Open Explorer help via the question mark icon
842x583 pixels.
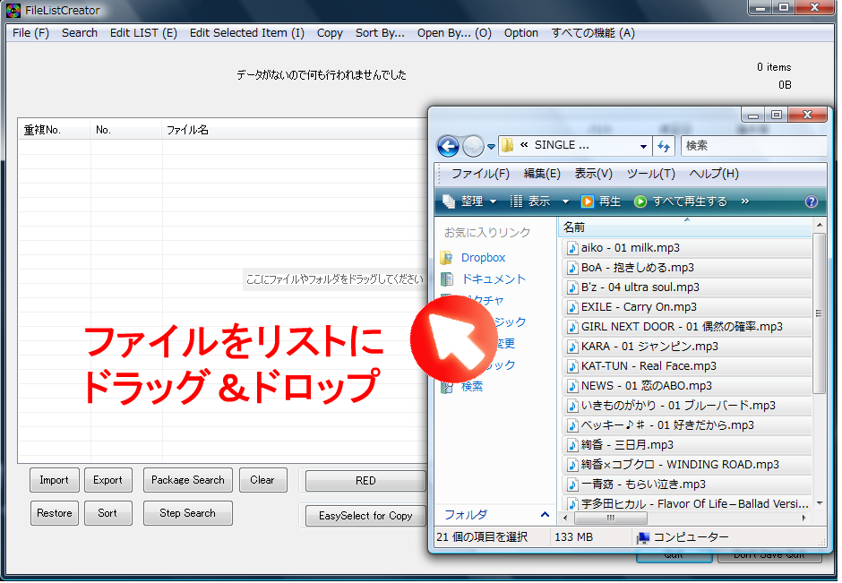812,201
